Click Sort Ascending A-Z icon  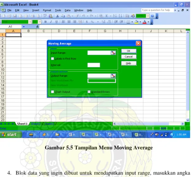[x=114, y=16]
